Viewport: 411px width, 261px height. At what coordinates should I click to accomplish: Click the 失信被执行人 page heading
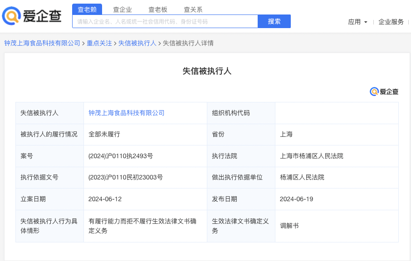point(207,71)
